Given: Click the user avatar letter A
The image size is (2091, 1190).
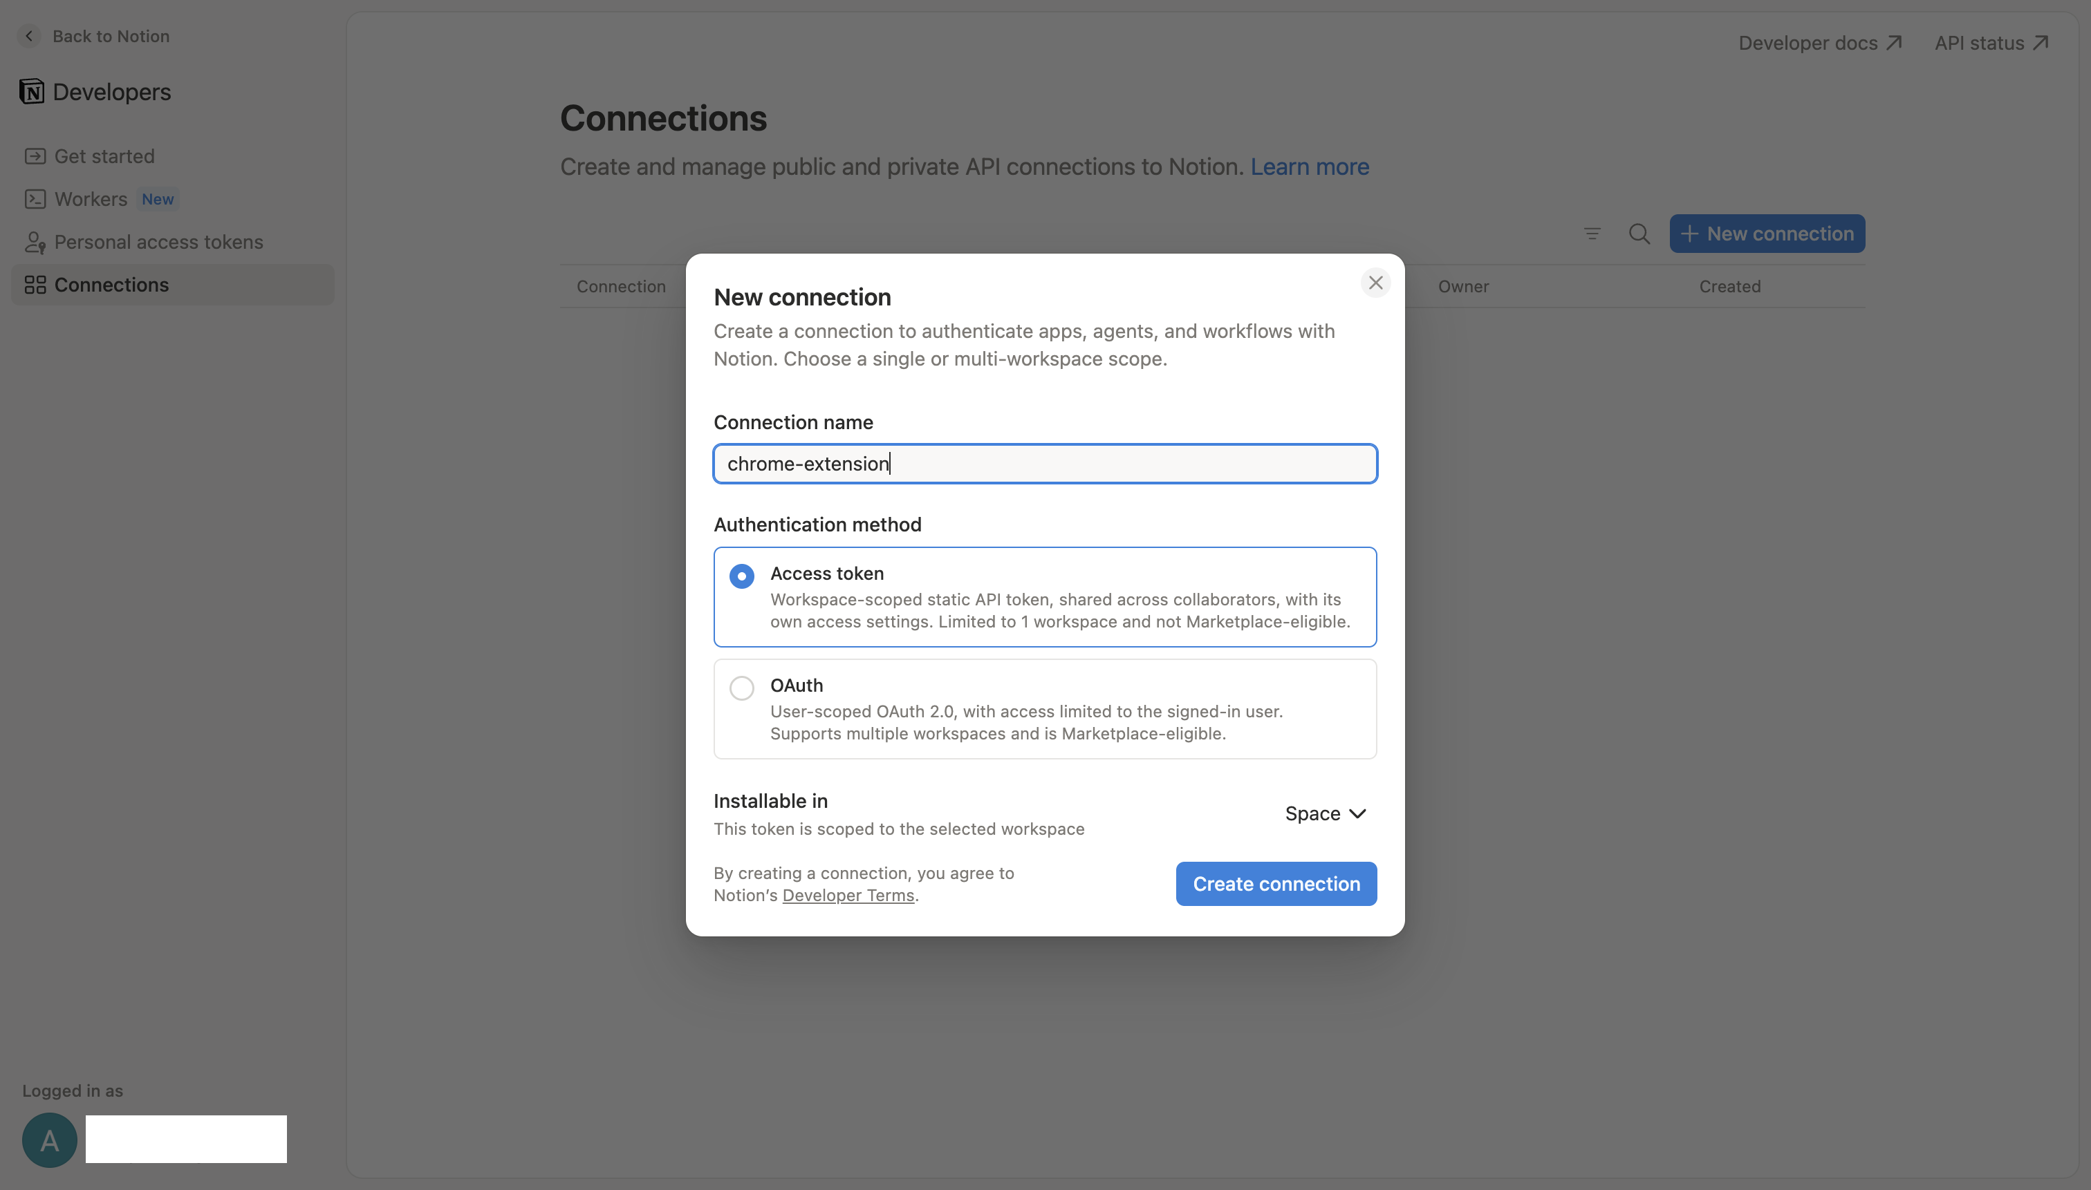Looking at the screenshot, I should (x=50, y=1140).
